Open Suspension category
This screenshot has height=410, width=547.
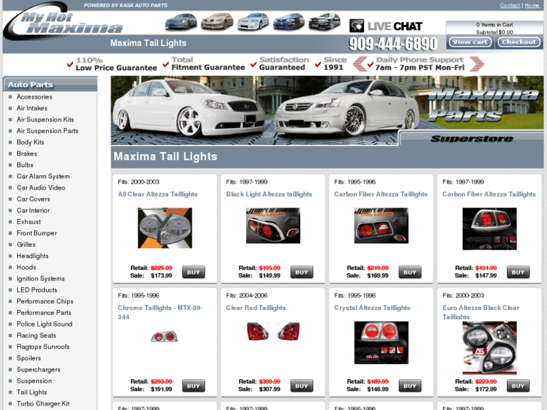(34, 381)
